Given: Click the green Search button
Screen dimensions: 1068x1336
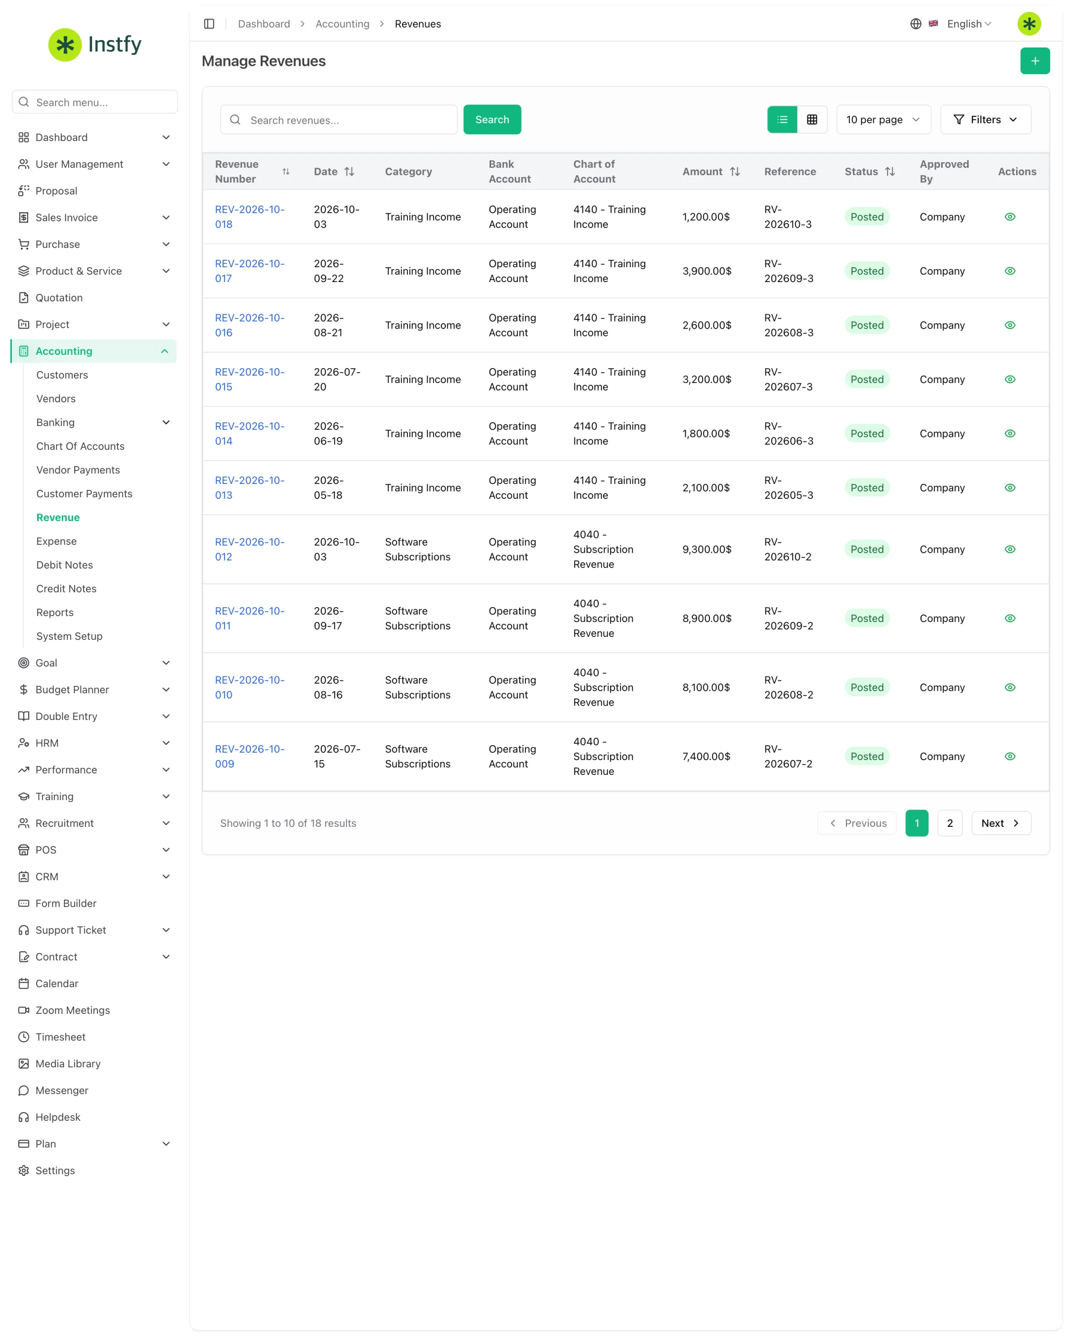Looking at the screenshot, I should pos(492,120).
